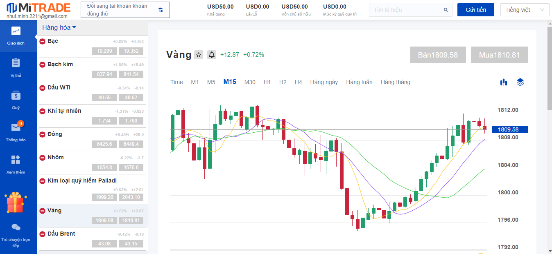The image size is (552, 254).
Task: Toggle the price alert bell for Vàng
Action: point(212,55)
